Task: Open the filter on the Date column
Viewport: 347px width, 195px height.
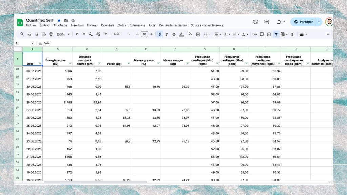Action: pyautogui.click(x=40, y=64)
